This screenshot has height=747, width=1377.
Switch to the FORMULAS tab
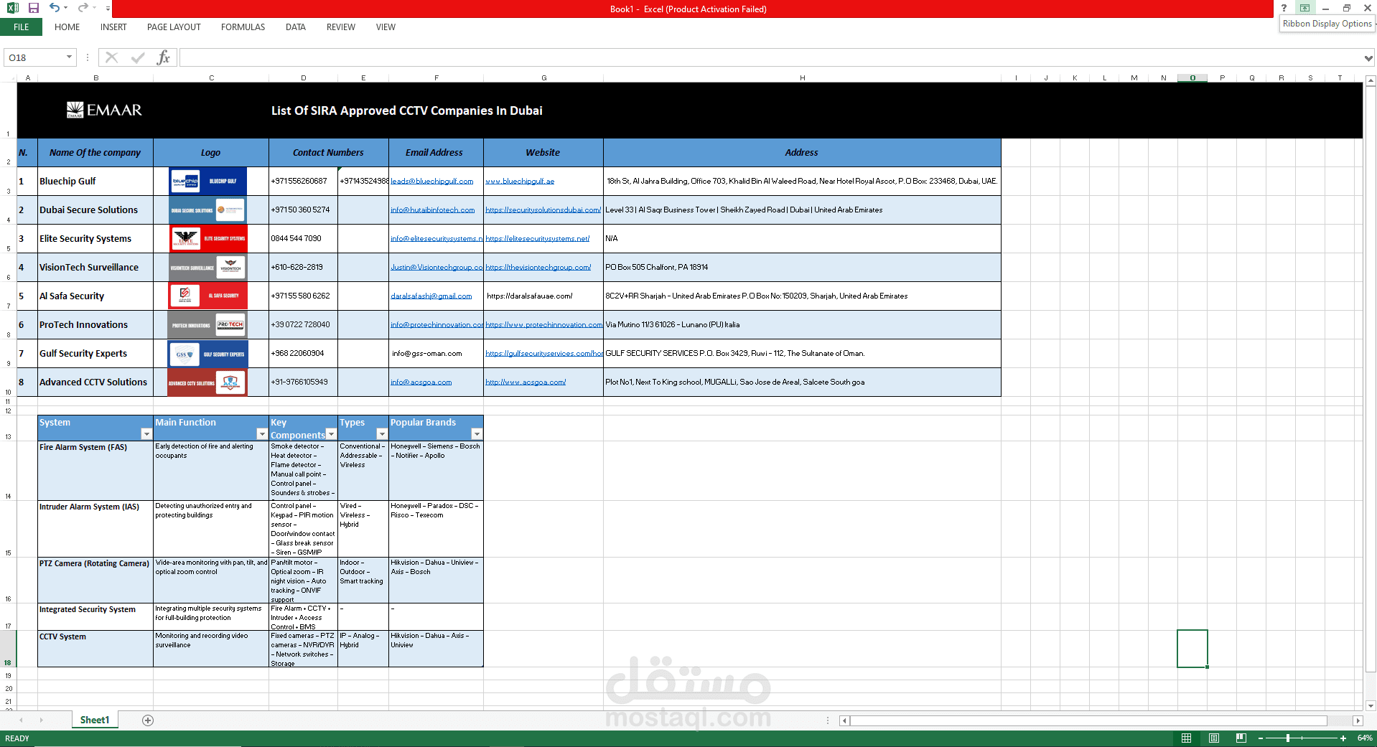243,27
